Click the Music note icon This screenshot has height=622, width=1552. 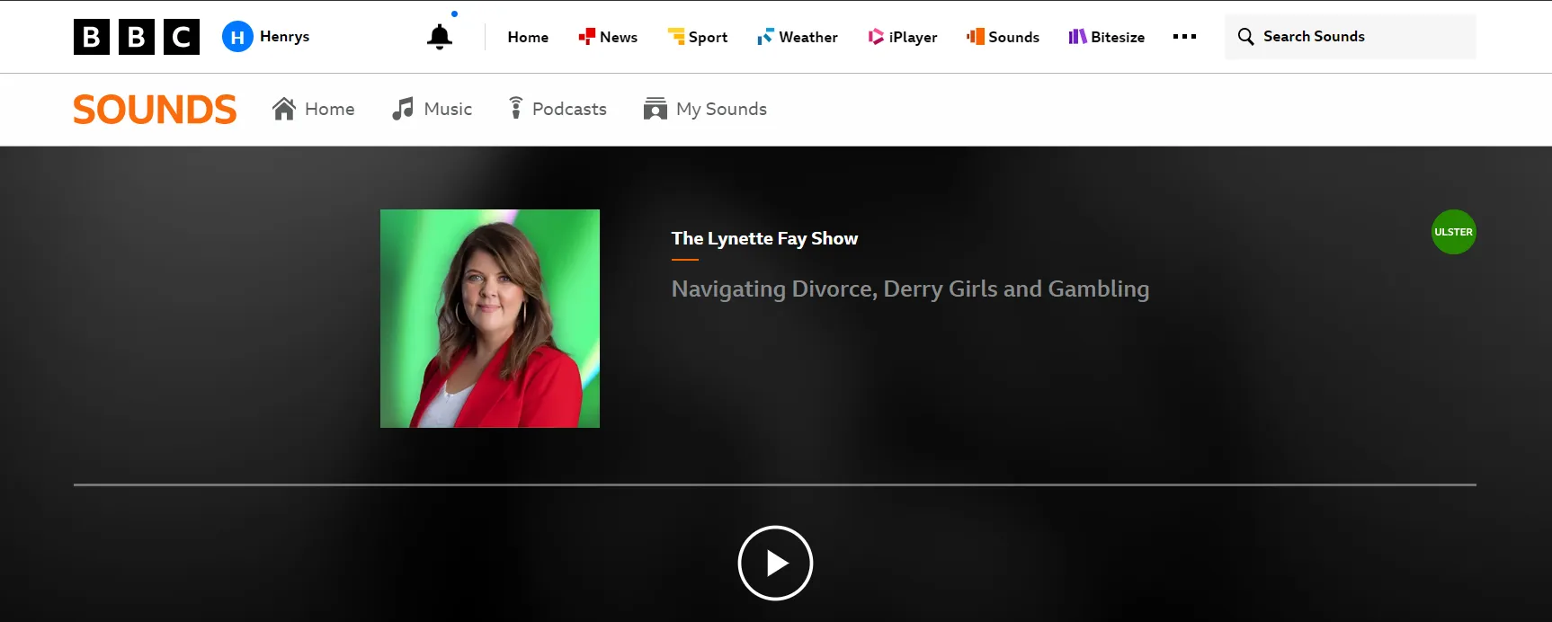(403, 109)
